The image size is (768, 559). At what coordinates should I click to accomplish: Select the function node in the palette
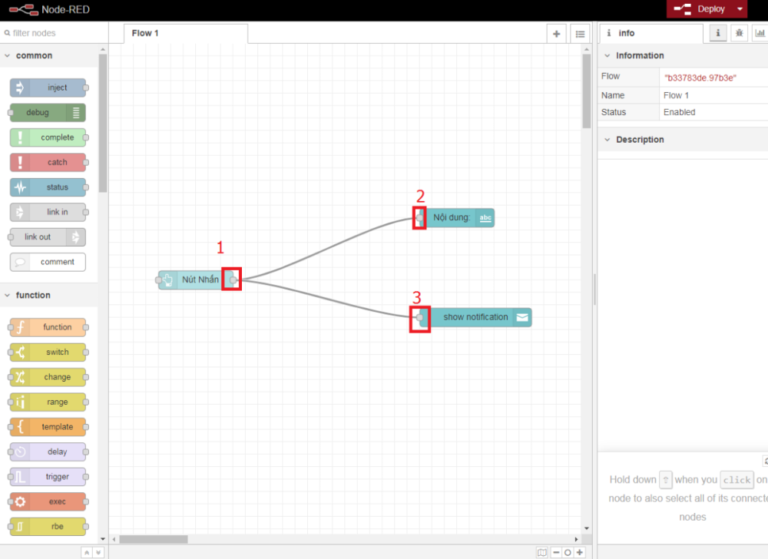click(x=48, y=327)
